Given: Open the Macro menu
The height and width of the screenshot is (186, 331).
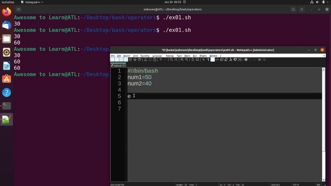Looking at the screenshot, I should (187, 56).
